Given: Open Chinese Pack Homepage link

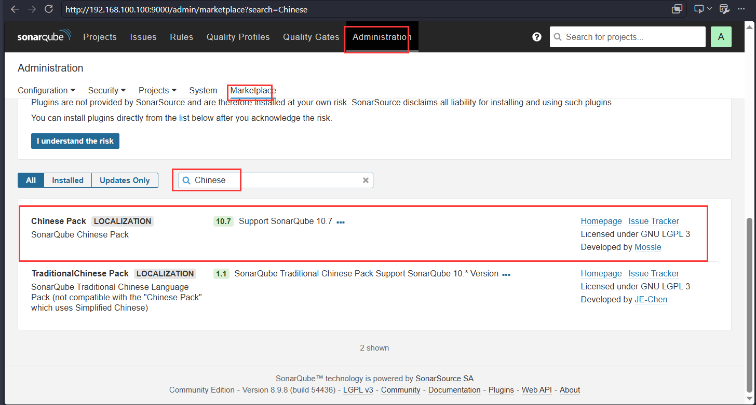Looking at the screenshot, I should (x=601, y=221).
